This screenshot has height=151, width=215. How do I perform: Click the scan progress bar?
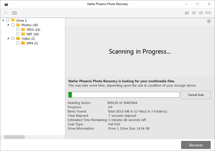pyautogui.click(x=124, y=95)
